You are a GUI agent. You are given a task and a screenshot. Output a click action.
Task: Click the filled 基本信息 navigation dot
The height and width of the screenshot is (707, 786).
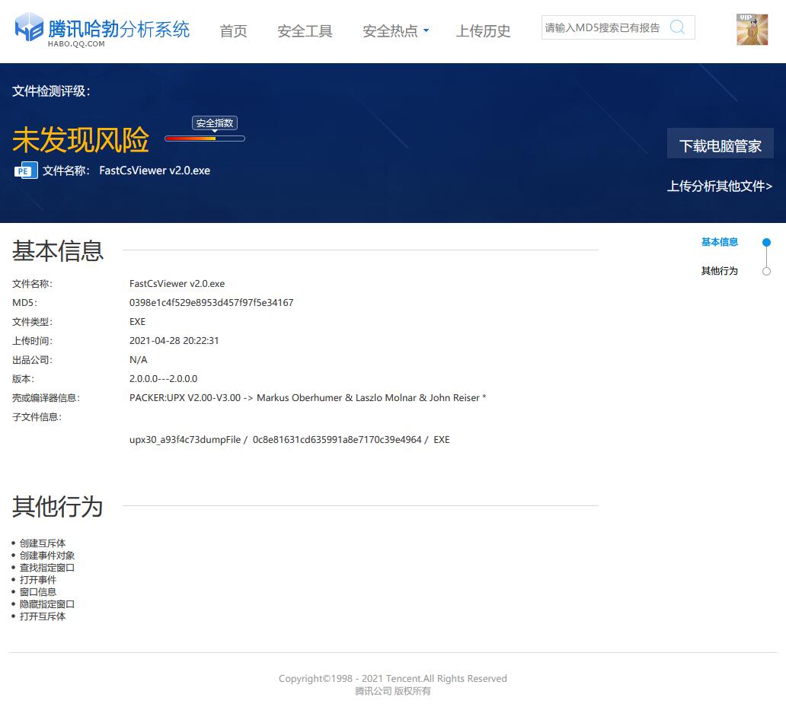click(766, 243)
